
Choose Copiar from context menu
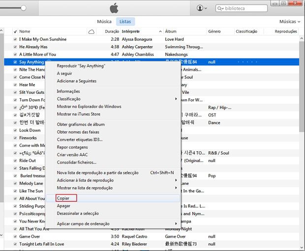point(63,198)
